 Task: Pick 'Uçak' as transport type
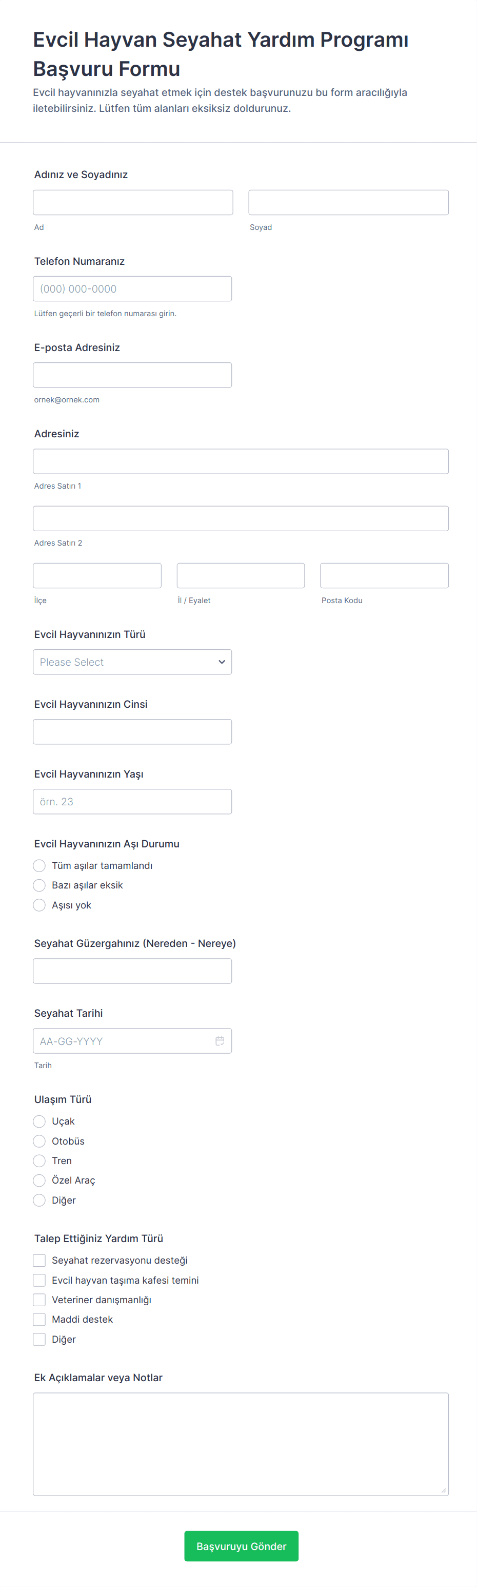click(x=39, y=1121)
